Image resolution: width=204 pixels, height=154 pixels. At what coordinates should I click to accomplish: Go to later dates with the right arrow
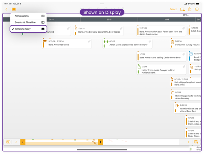tap(188, 142)
